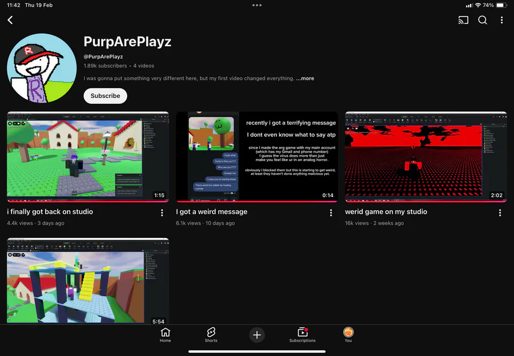
Task: Tap '16k views · 2 weeks ago' text
Action: click(374, 223)
